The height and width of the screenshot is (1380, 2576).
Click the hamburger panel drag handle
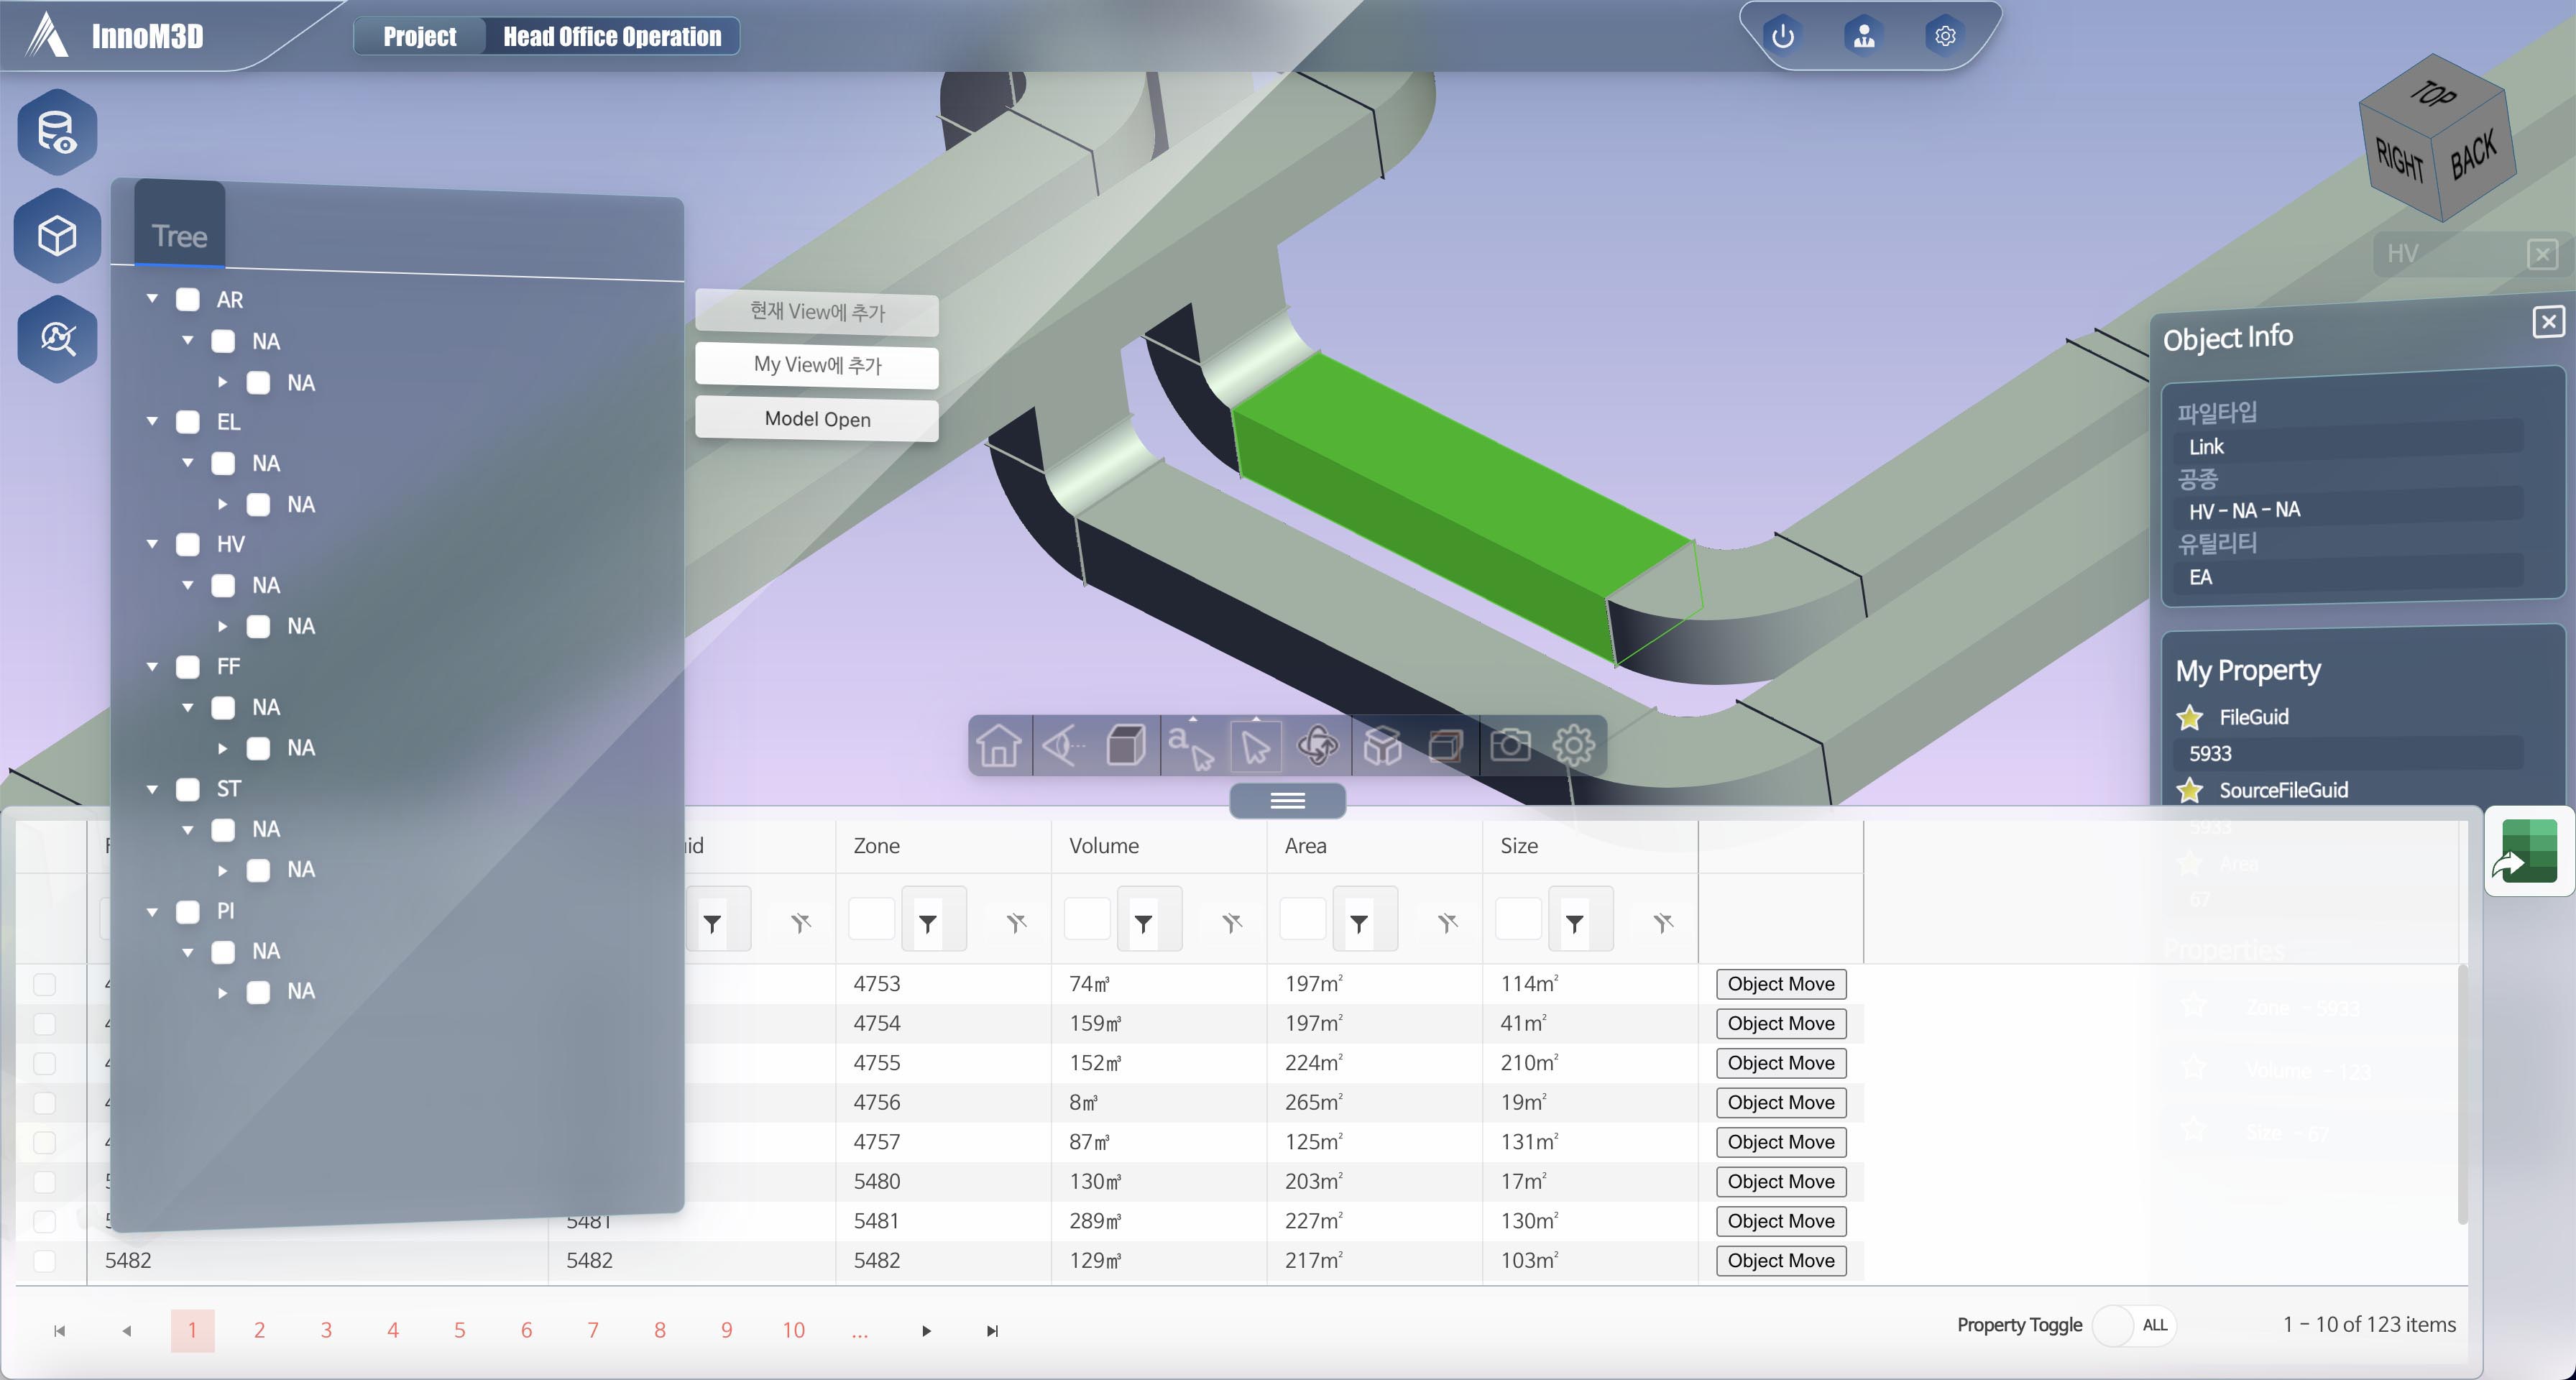pyautogui.click(x=1288, y=801)
